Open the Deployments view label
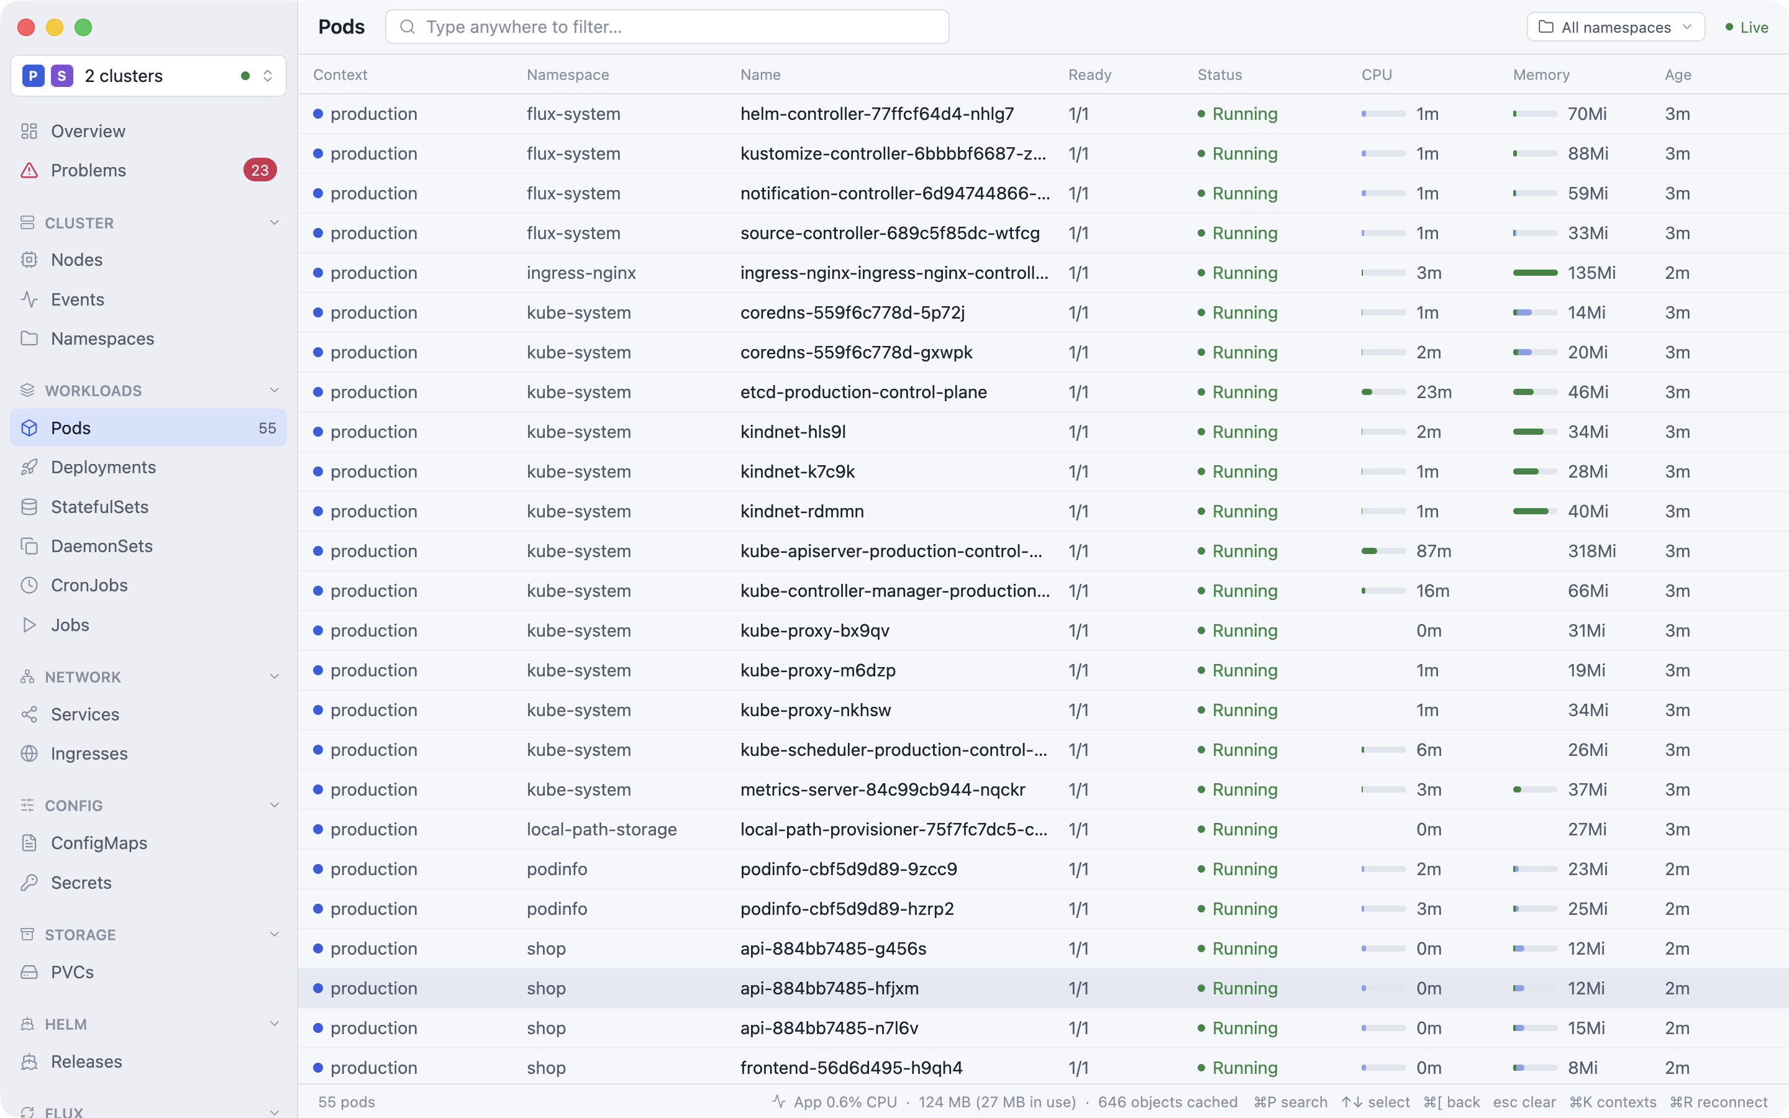Screen dimensions: 1789x1118 click(x=104, y=467)
